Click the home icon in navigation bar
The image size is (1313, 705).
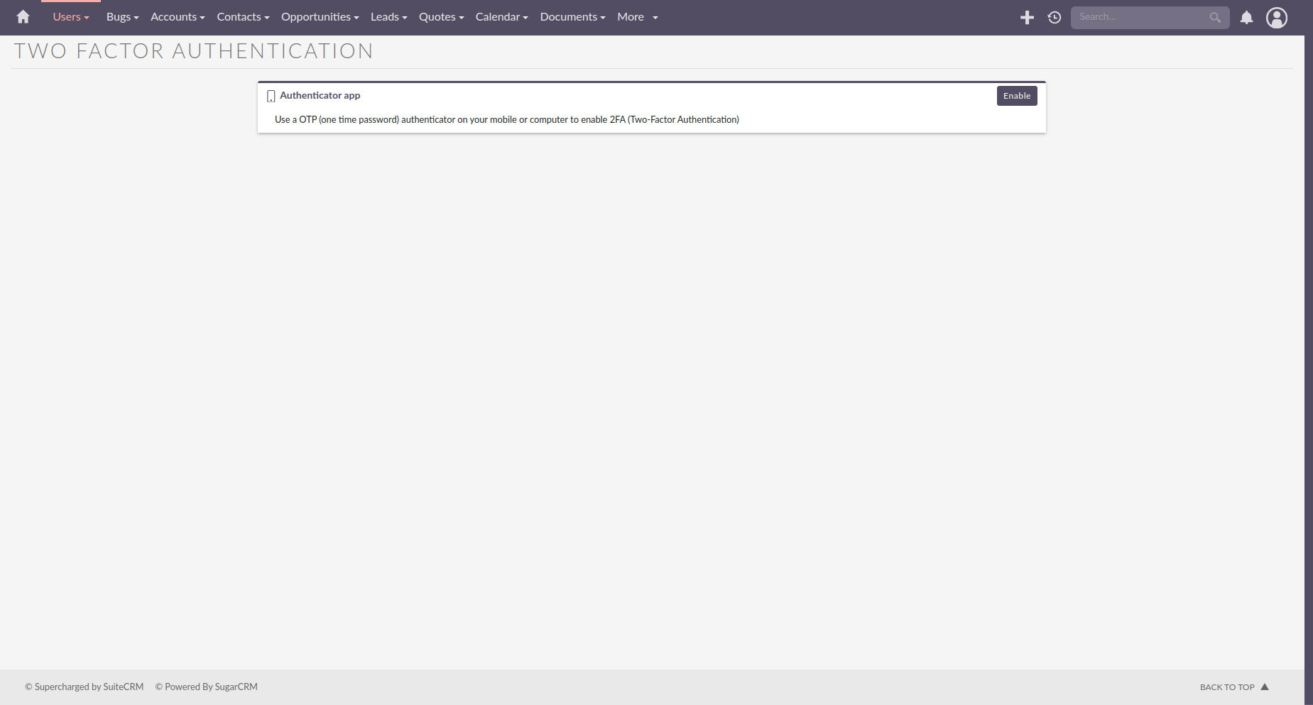[22, 16]
